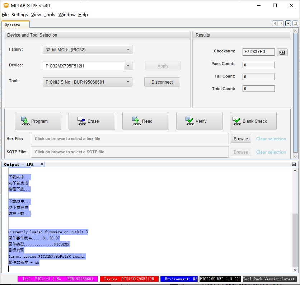Screen dimensions: 300x285
Task: Close the Output - IPE tab
Action: click(42, 164)
